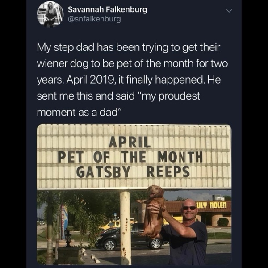Click the man's sunglasses in the photo
Screen dimensions: 268x268
click(189, 208)
